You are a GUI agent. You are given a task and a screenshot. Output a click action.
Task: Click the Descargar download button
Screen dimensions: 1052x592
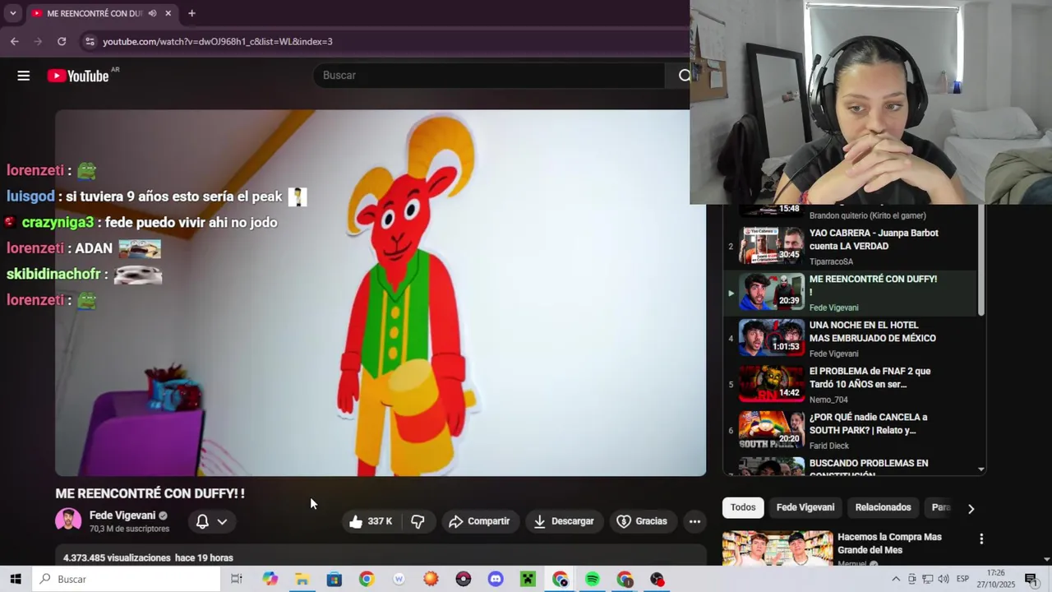point(564,521)
